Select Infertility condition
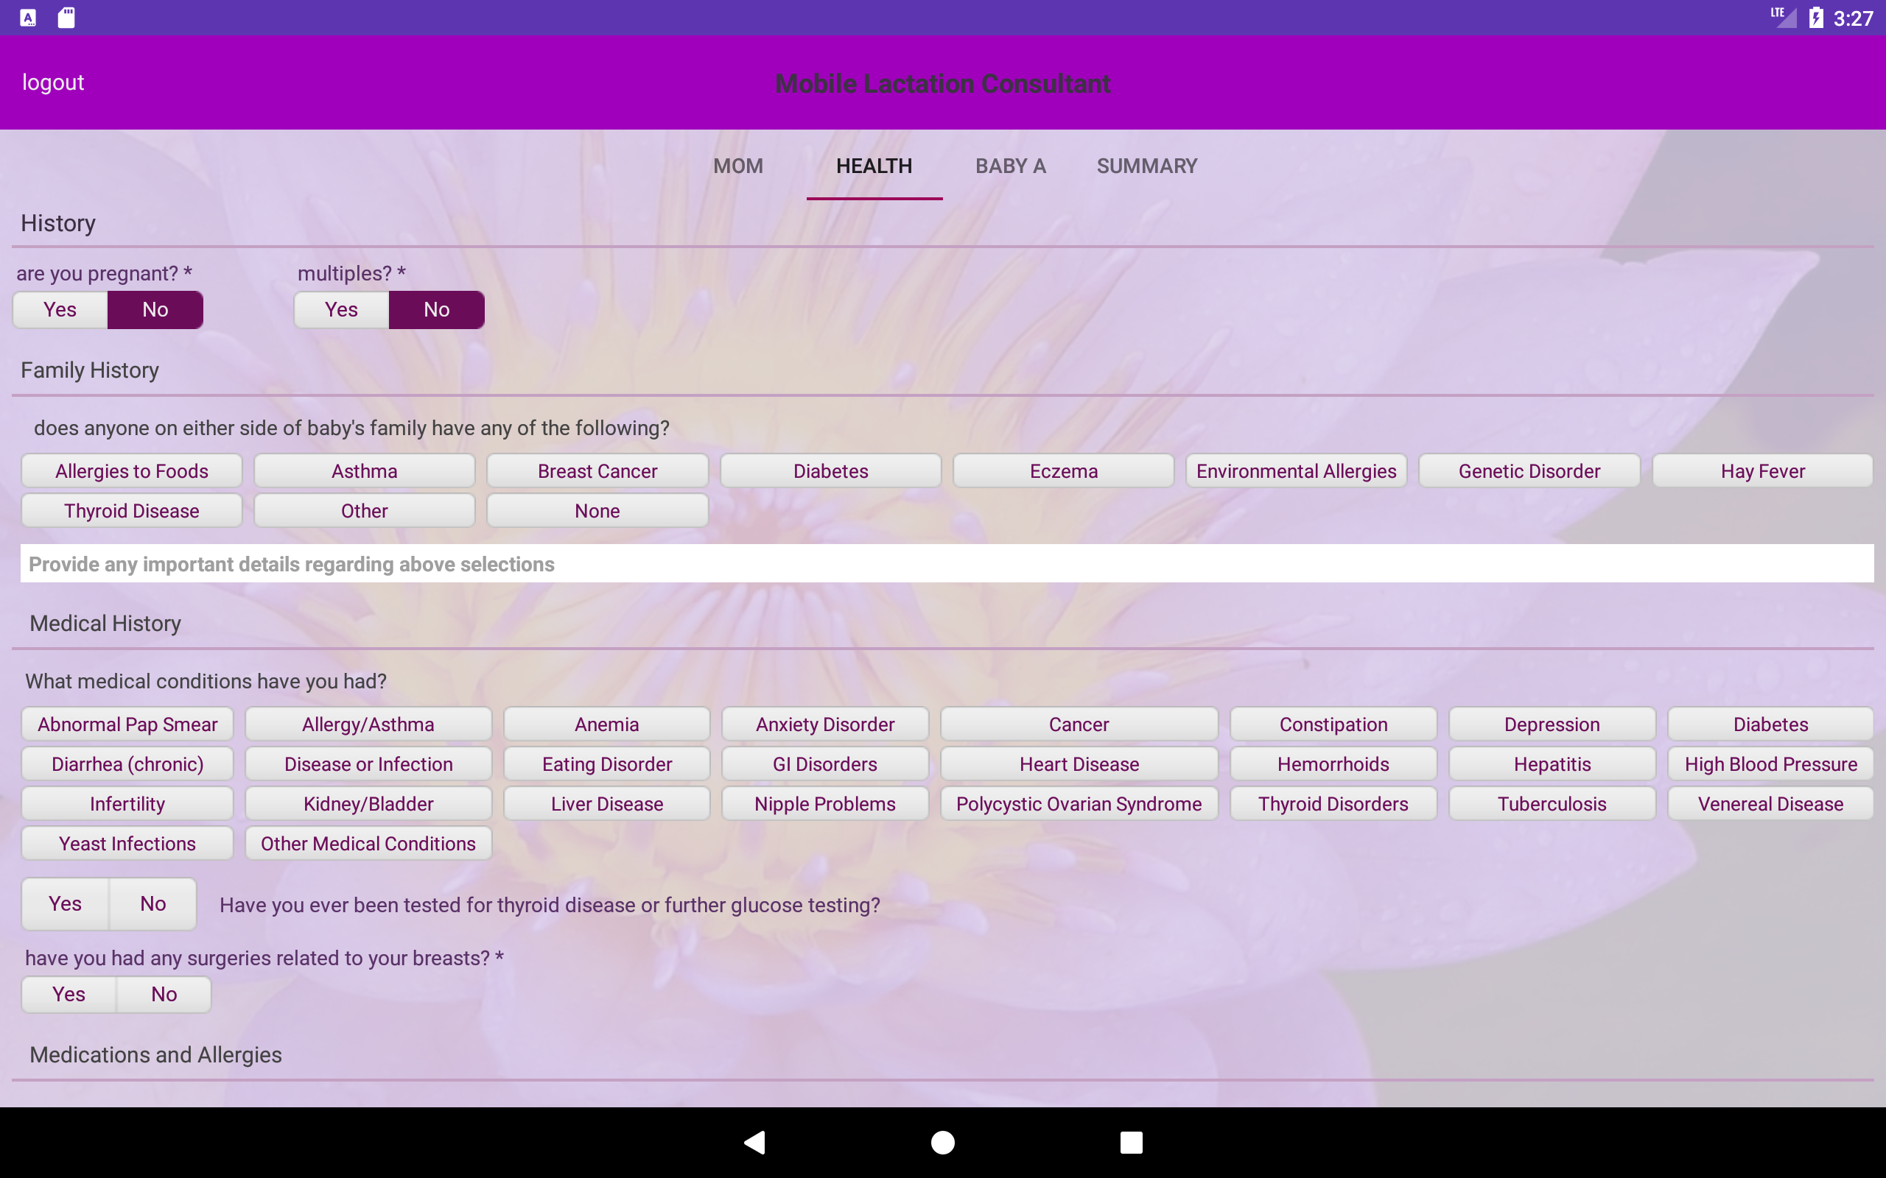This screenshot has width=1886, height=1178. (127, 803)
